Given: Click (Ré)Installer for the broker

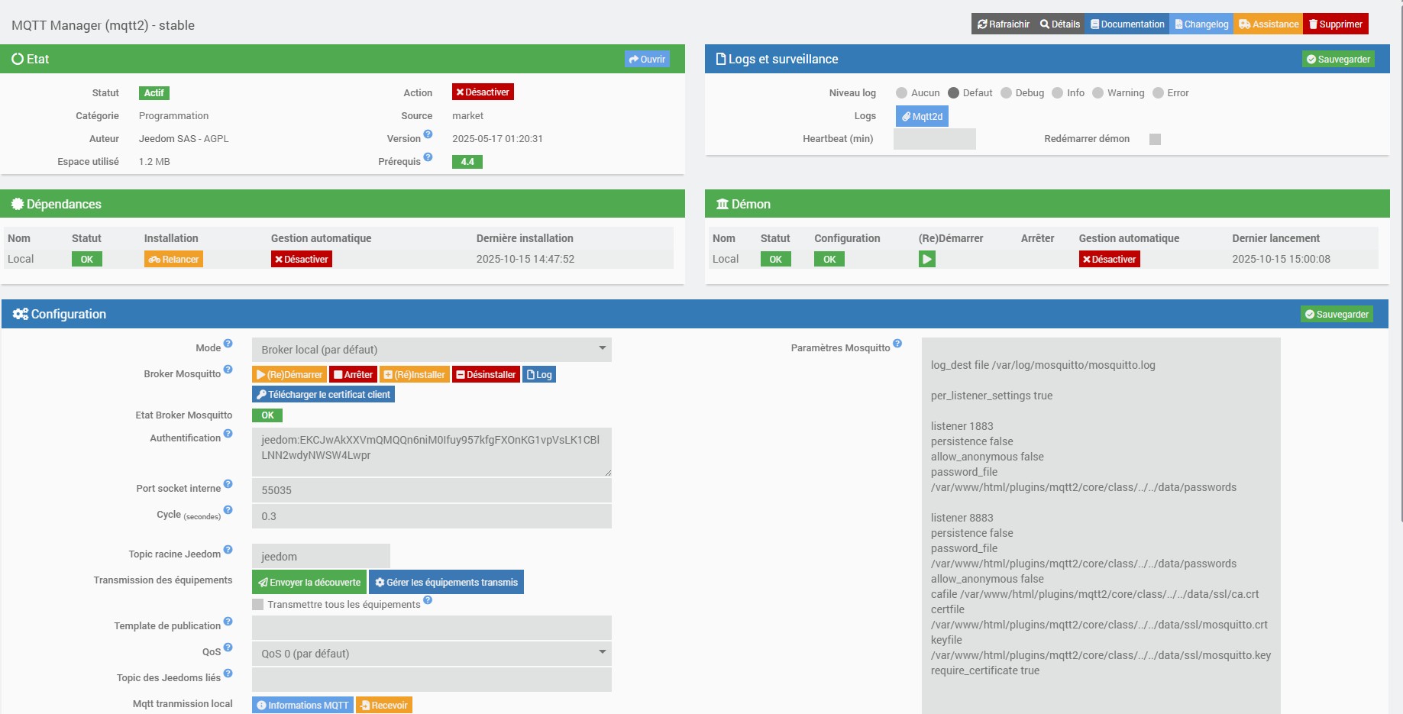Looking at the screenshot, I should click(414, 374).
